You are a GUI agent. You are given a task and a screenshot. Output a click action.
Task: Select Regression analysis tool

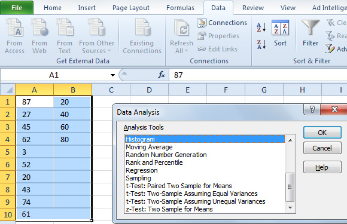click(x=205, y=170)
